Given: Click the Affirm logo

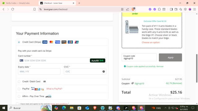Looking at the screenshot, I should click(x=48, y=97).
